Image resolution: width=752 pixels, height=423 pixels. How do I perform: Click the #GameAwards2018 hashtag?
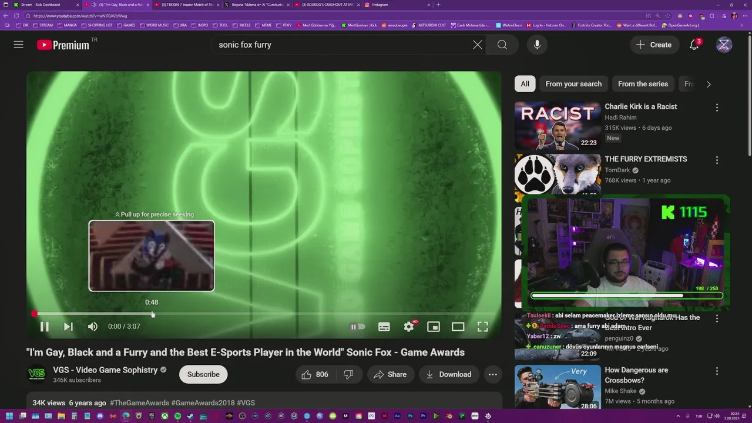(203, 403)
